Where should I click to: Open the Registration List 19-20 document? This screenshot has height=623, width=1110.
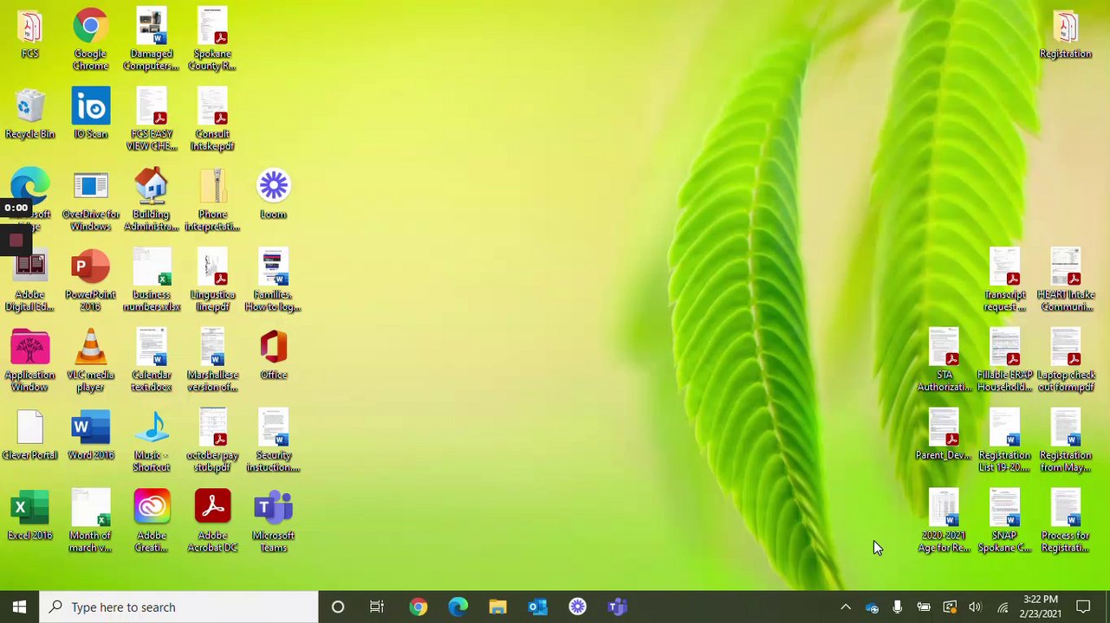(1004, 441)
